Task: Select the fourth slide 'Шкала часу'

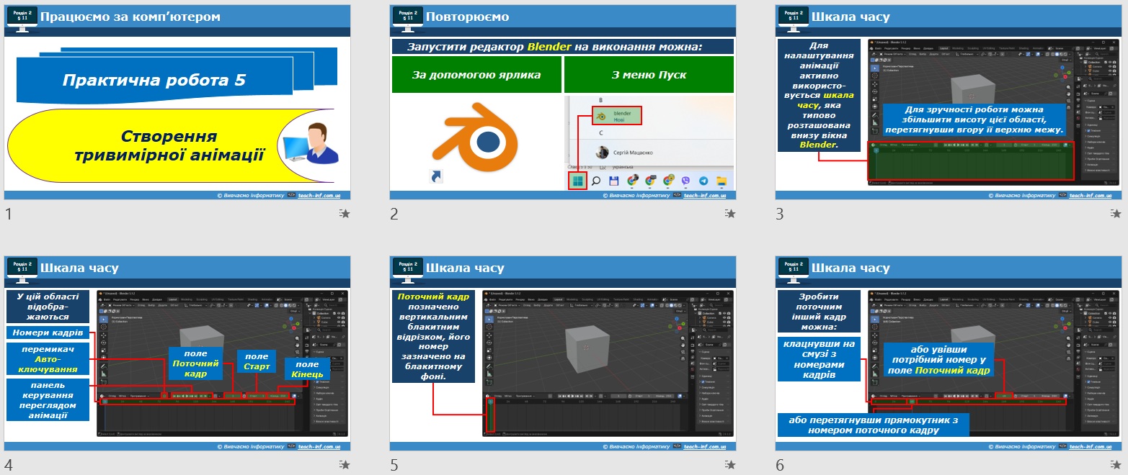Action: click(x=177, y=354)
